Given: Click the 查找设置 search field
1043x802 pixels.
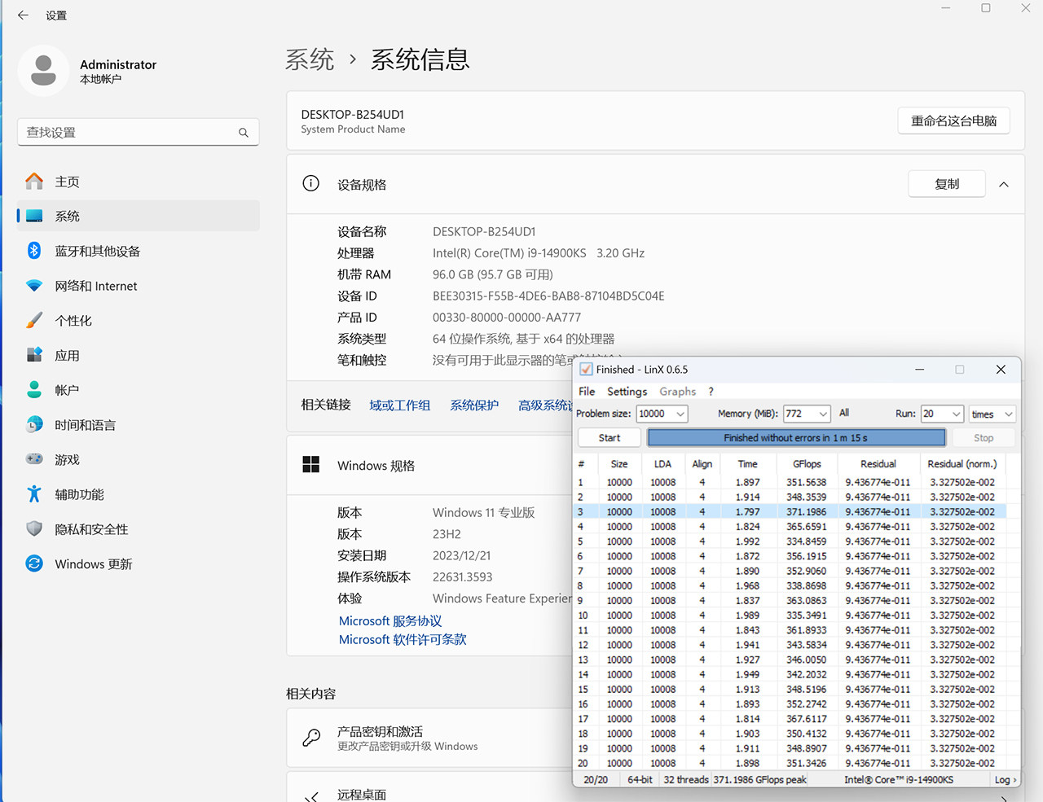Looking at the screenshot, I should pos(138,132).
